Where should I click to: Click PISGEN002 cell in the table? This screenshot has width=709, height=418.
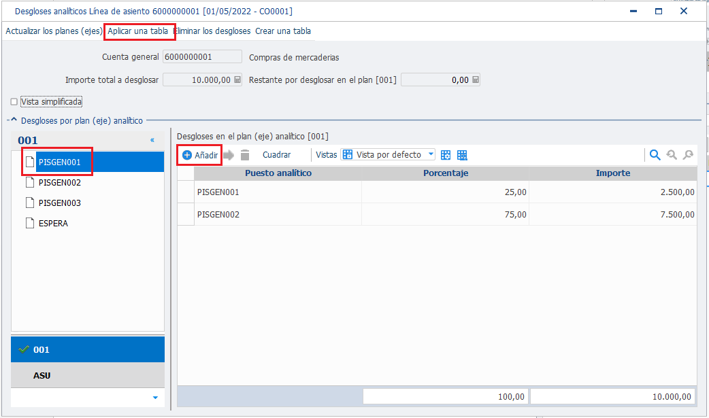tap(278, 214)
